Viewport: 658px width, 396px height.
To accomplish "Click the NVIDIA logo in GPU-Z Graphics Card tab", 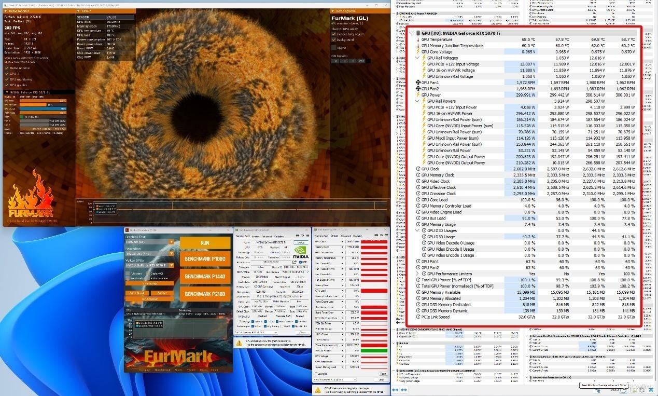I will coord(301,252).
